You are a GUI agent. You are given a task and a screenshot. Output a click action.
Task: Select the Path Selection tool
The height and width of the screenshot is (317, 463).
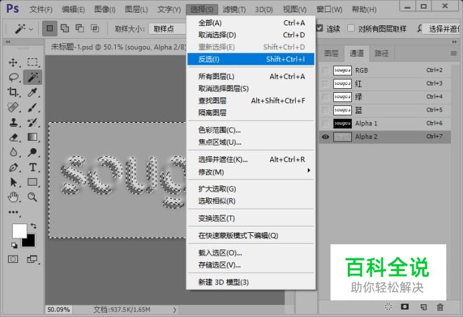pos(13,182)
